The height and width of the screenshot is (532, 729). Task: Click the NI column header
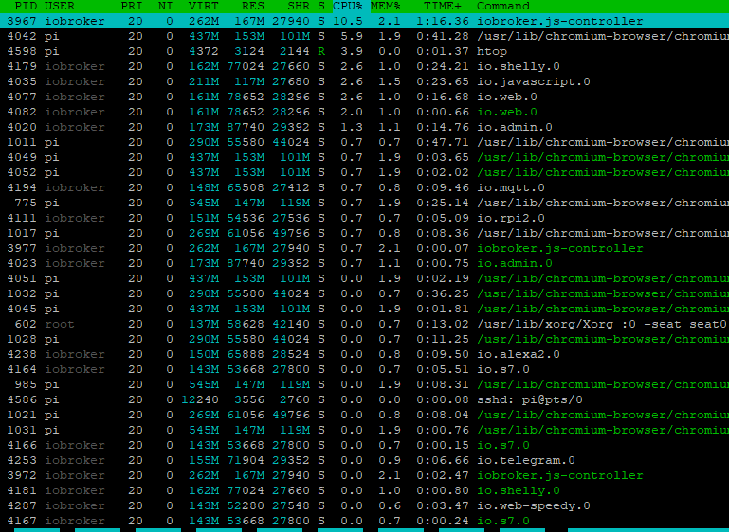166,6
